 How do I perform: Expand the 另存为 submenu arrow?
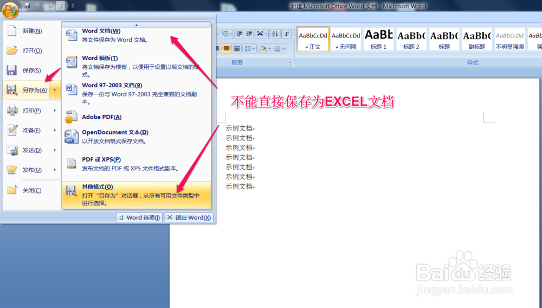(x=55, y=90)
